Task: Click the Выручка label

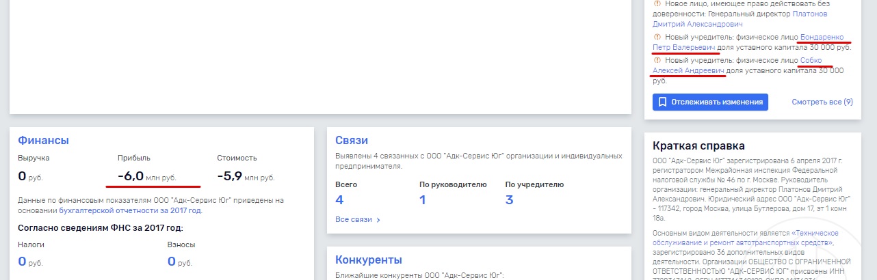Action: point(34,158)
